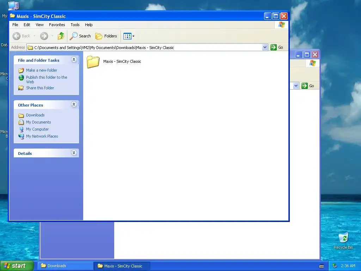Collapse the File and Folder Tasks panel

(x=74, y=60)
